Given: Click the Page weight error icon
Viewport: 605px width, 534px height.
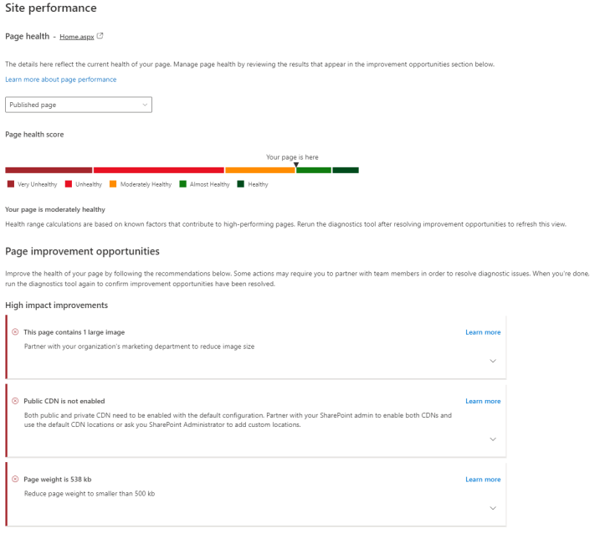Looking at the screenshot, I should click(15, 480).
